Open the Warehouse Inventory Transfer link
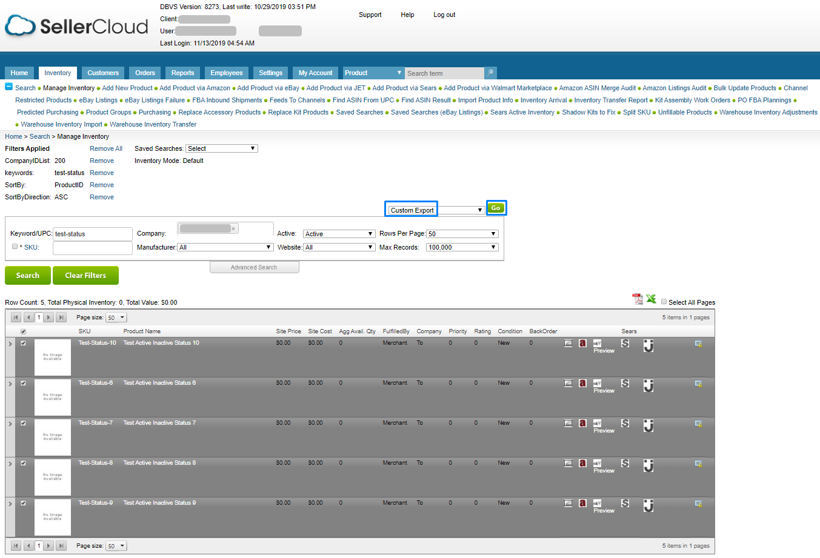This screenshot has height=558, width=820. click(153, 124)
